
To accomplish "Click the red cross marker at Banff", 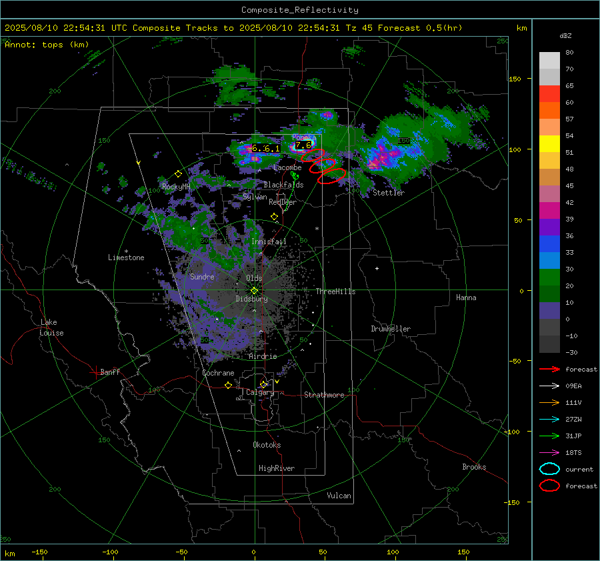I will point(95,372).
